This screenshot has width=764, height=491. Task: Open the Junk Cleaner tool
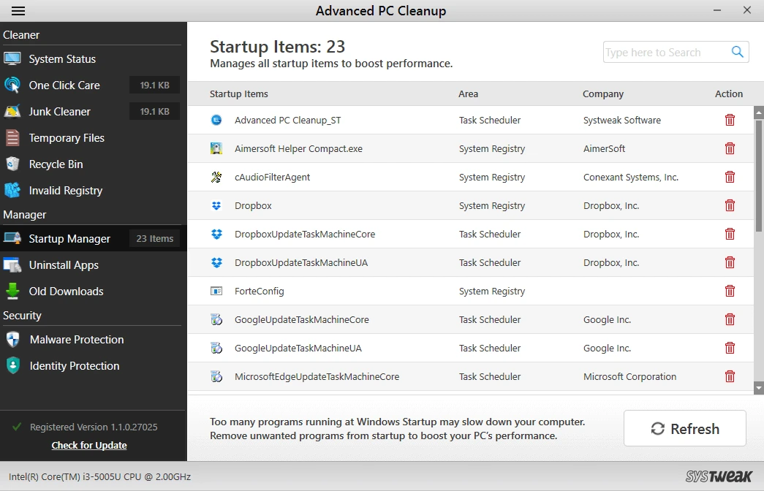(x=61, y=111)
